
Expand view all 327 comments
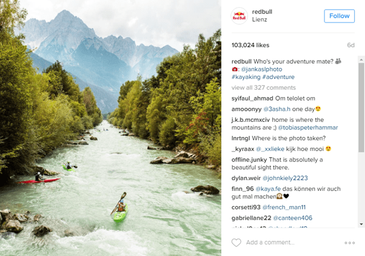click(x=264, y=87)
